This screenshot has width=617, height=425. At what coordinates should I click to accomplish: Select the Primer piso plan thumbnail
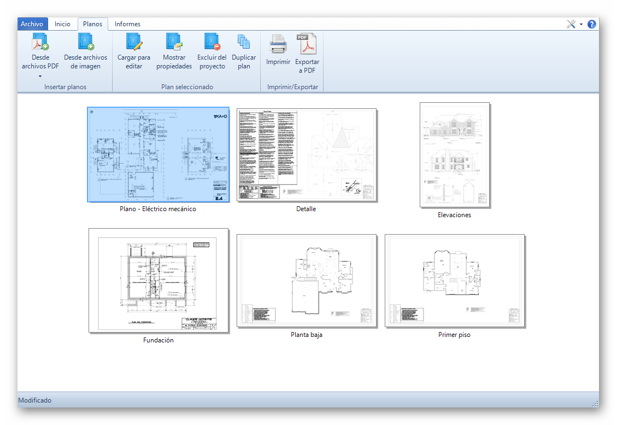click(455, 281)
